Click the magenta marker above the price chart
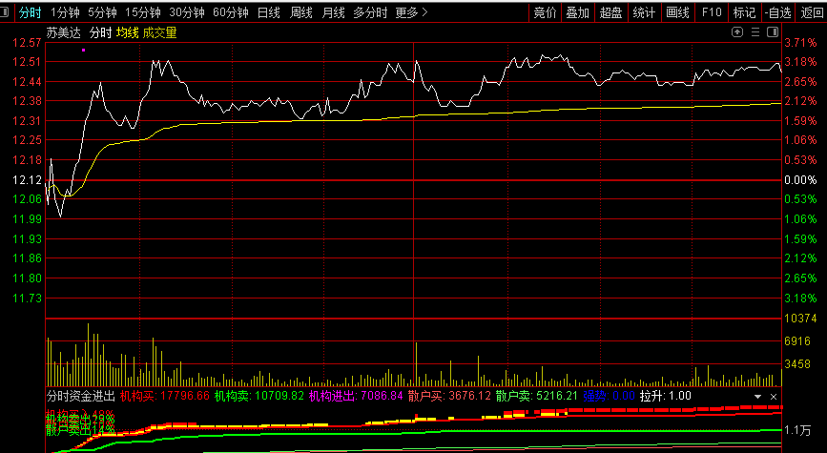This screenshot has width=827, height=453. click(84, 49)
